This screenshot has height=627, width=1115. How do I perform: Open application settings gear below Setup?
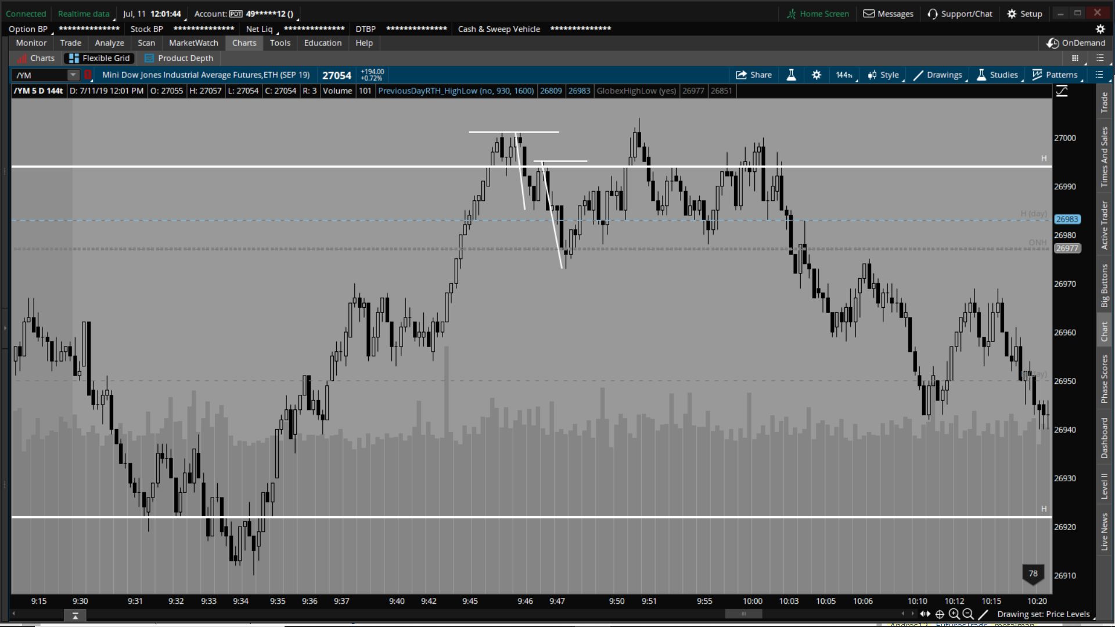[x=1100, y=29]
